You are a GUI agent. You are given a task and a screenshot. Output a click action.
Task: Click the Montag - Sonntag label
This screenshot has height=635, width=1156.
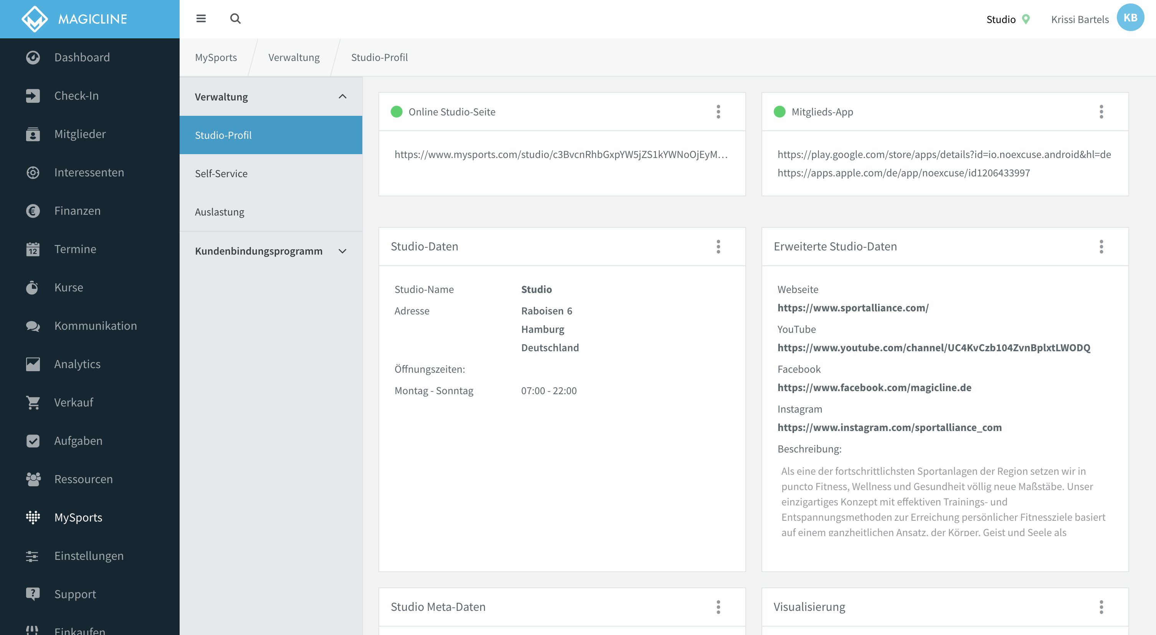(434, 391)
